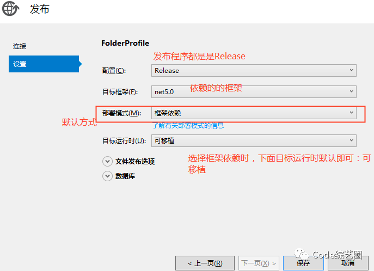This screenshot has width=374, height=271.
Task: Click the FolderProfile heading
Action: [125, 43]
